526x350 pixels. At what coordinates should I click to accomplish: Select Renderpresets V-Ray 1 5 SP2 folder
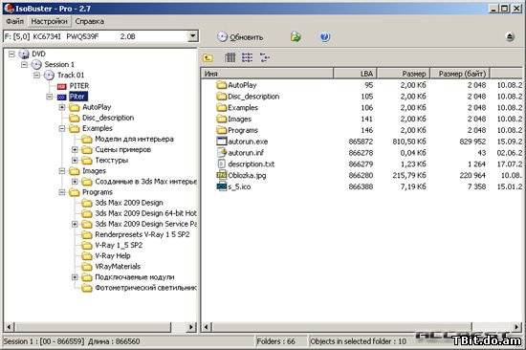pos(136,234)
